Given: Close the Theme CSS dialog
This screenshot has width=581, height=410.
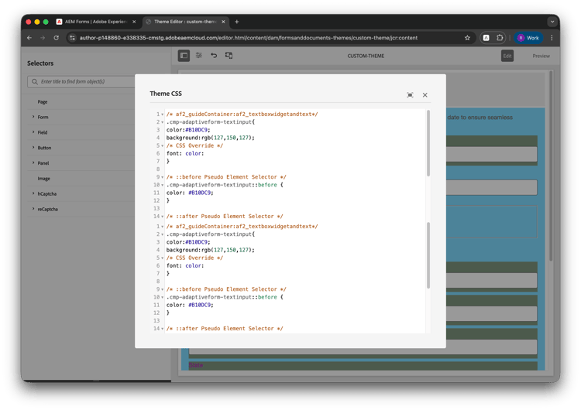Looking at the screenshot, I should [425, 95].
